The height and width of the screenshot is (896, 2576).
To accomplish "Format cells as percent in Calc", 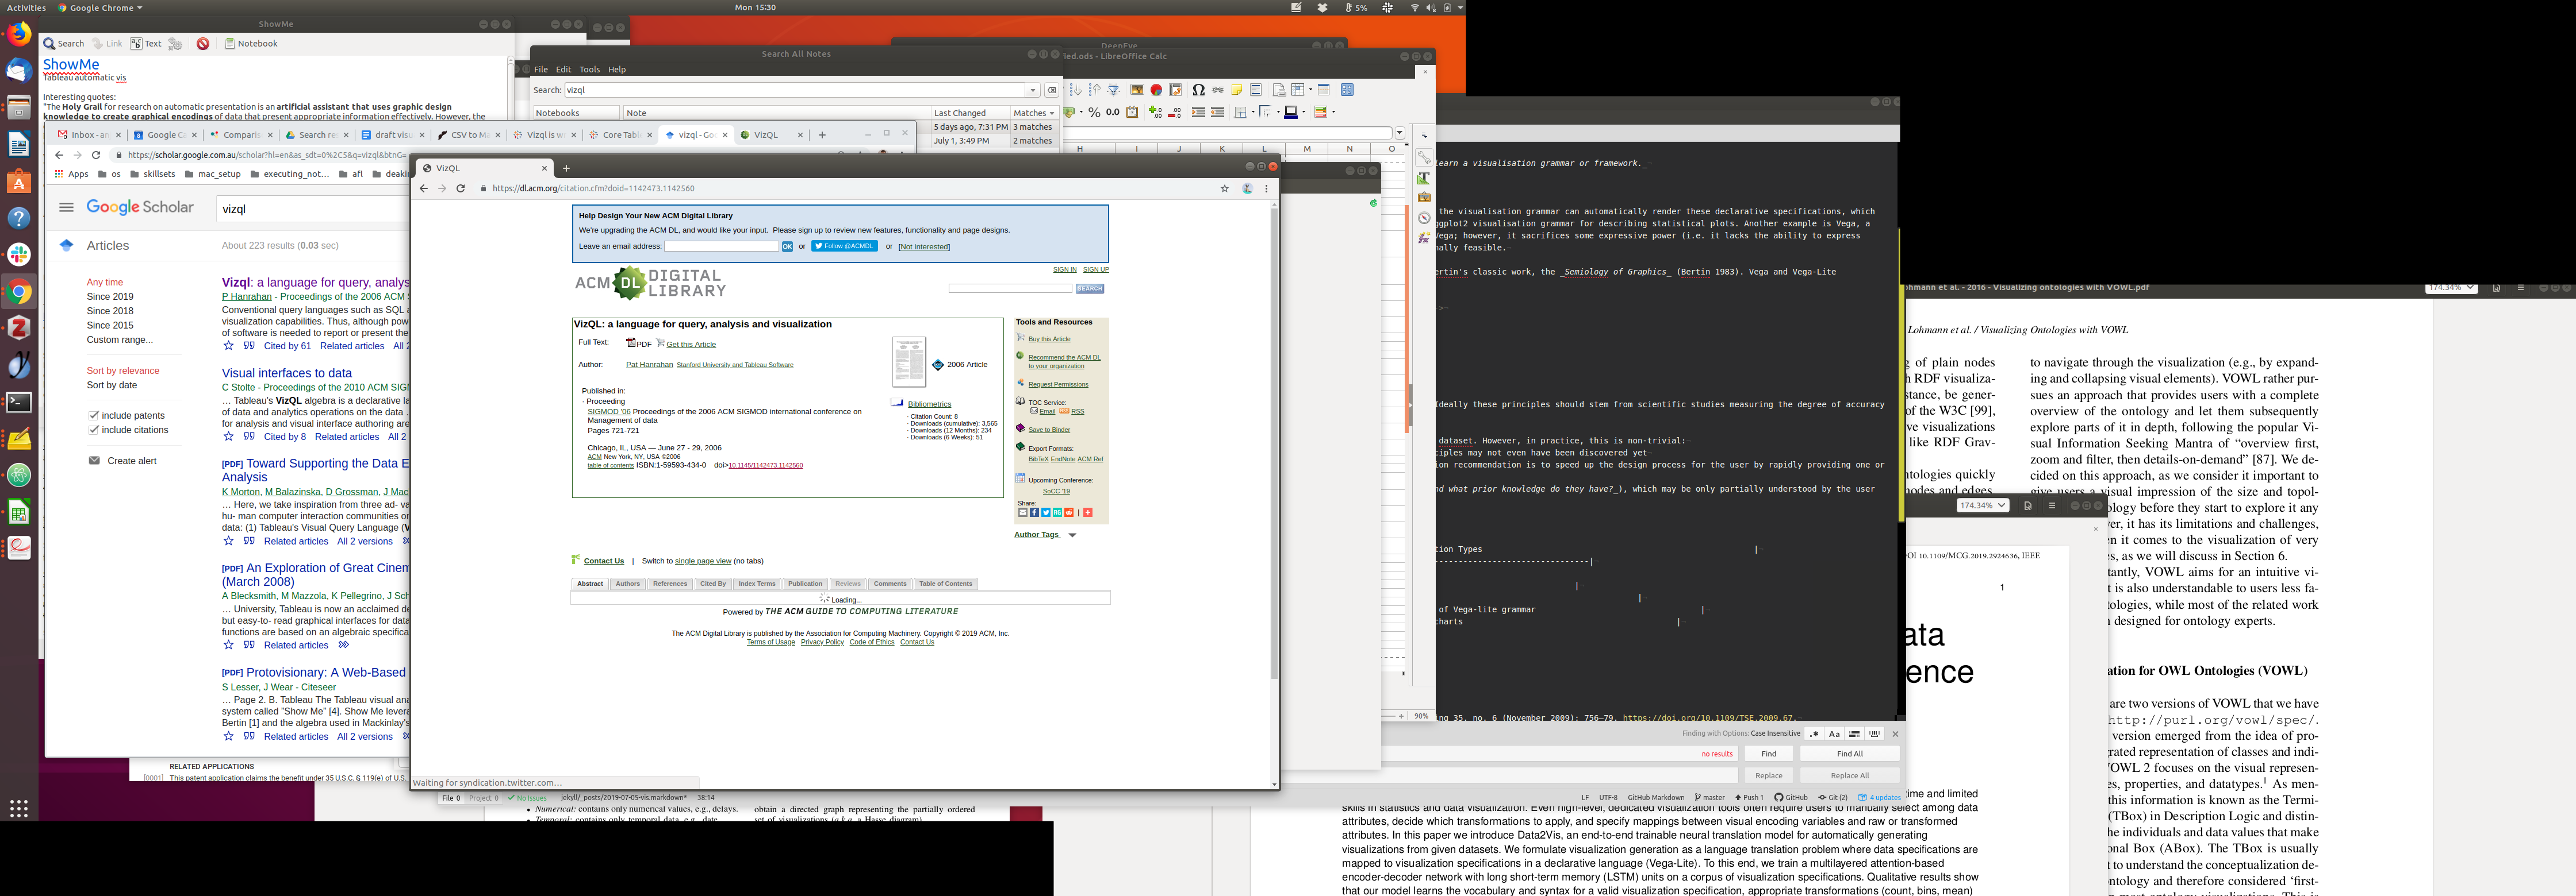I will click(1094, 112).
